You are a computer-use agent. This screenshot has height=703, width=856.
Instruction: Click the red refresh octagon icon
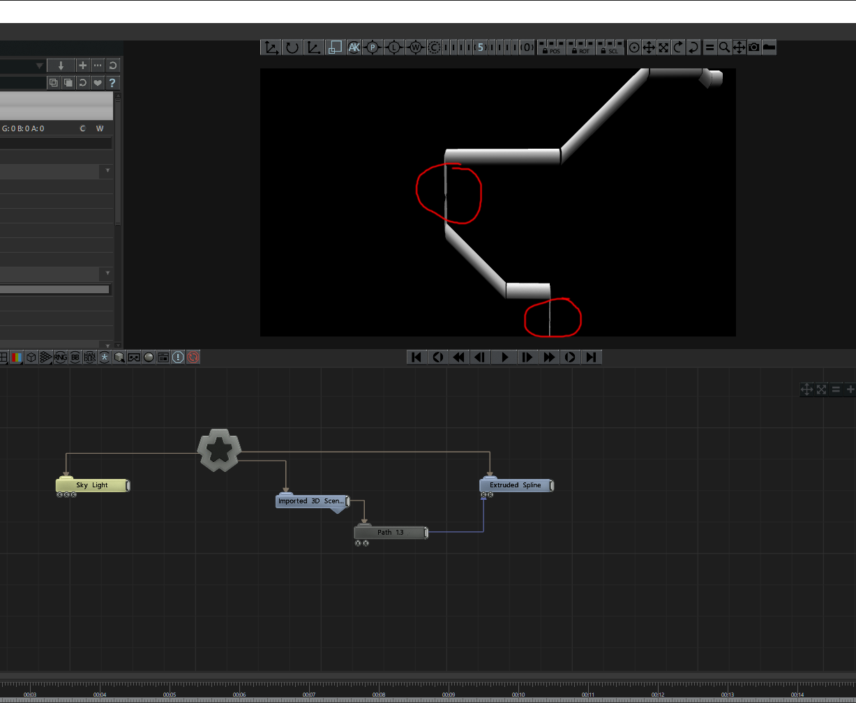tap(193, 357)
